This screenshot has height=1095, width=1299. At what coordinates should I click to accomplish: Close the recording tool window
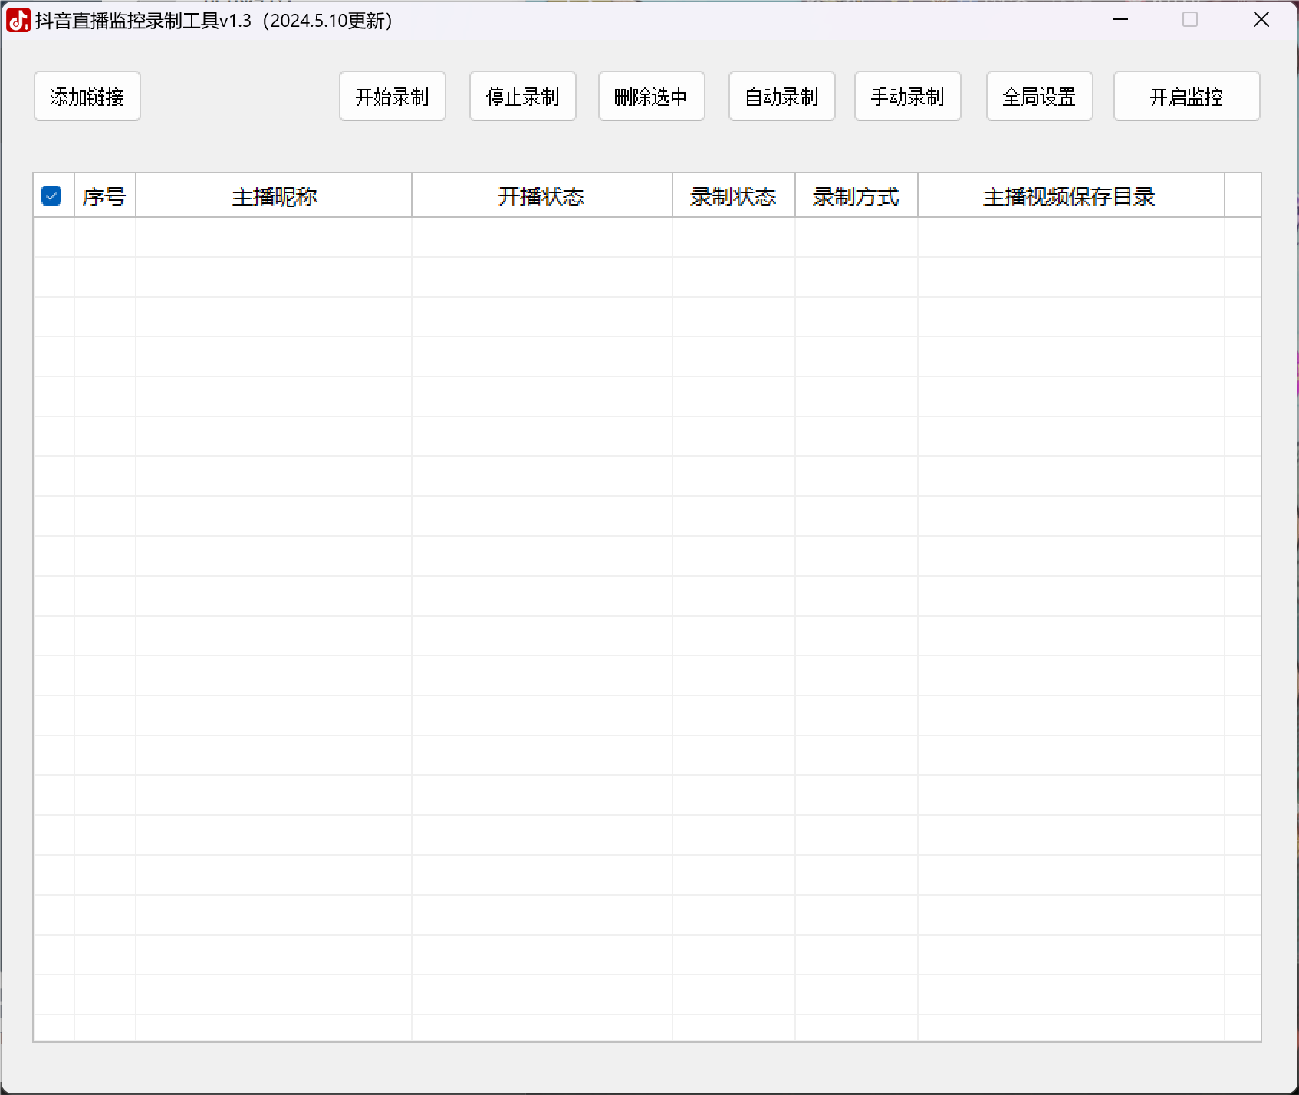(1261, 20)
